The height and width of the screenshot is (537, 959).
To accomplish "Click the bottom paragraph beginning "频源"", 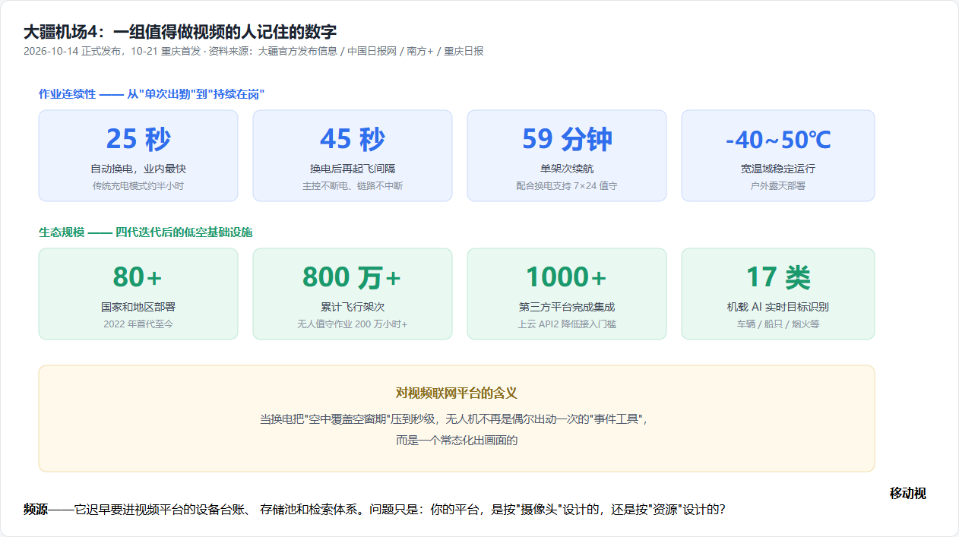I will [x=375, y=509].
